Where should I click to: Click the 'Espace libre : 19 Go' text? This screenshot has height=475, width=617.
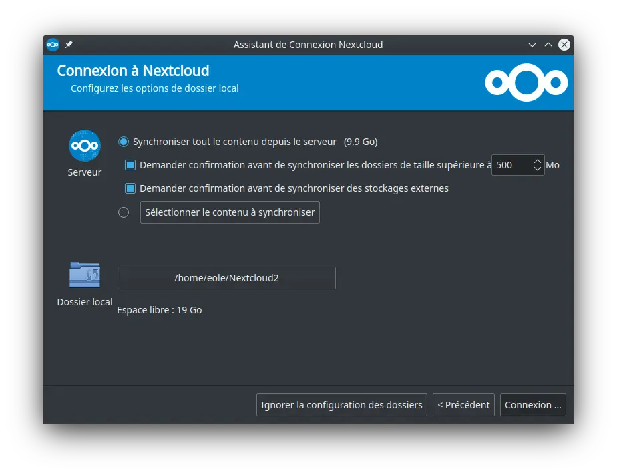(x=160, y=310)
